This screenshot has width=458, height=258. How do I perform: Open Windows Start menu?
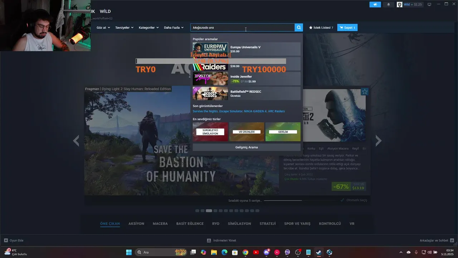(129, 252)
